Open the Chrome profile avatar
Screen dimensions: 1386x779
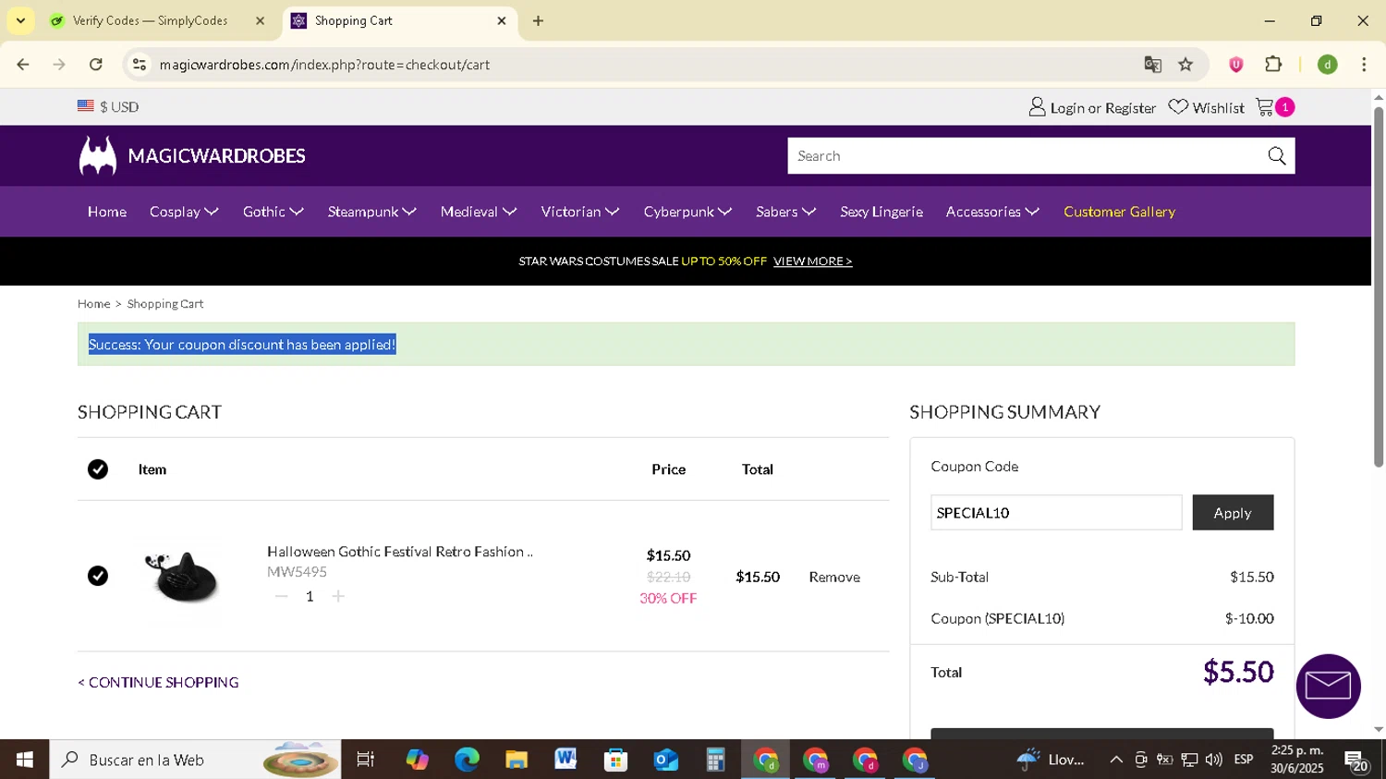click(x=1328, y=65)
